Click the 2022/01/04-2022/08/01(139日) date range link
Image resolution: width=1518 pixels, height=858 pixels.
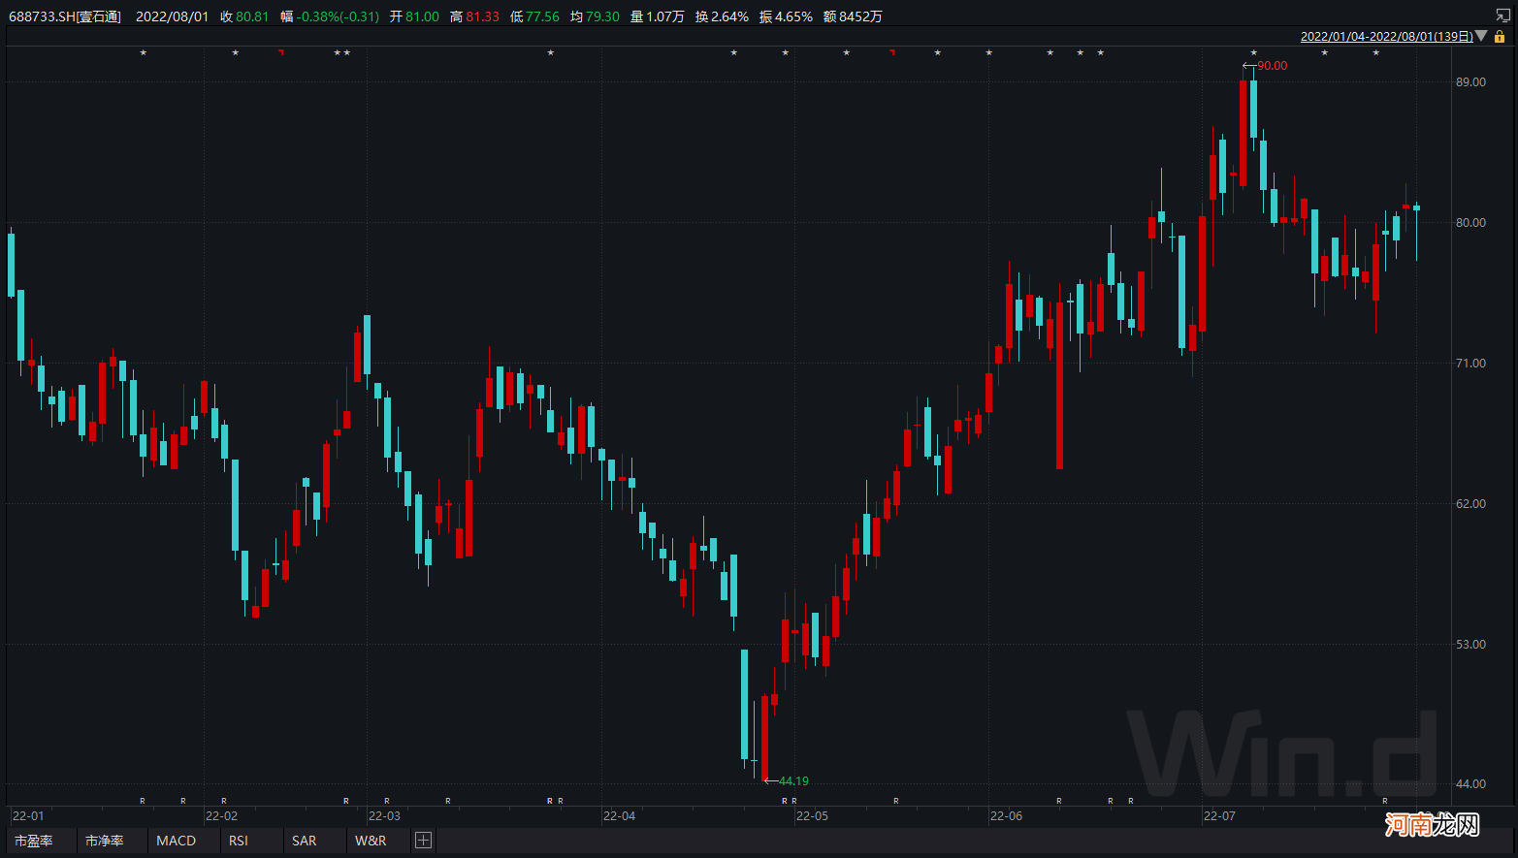tap(1386, 36)
